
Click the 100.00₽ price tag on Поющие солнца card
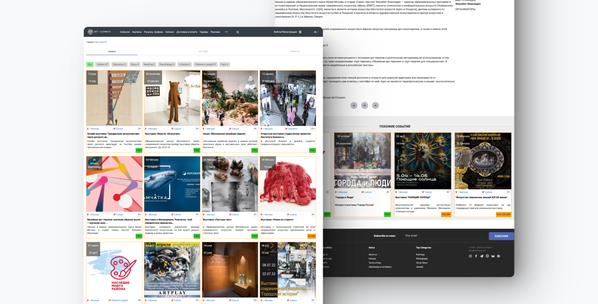coord(446,214)
